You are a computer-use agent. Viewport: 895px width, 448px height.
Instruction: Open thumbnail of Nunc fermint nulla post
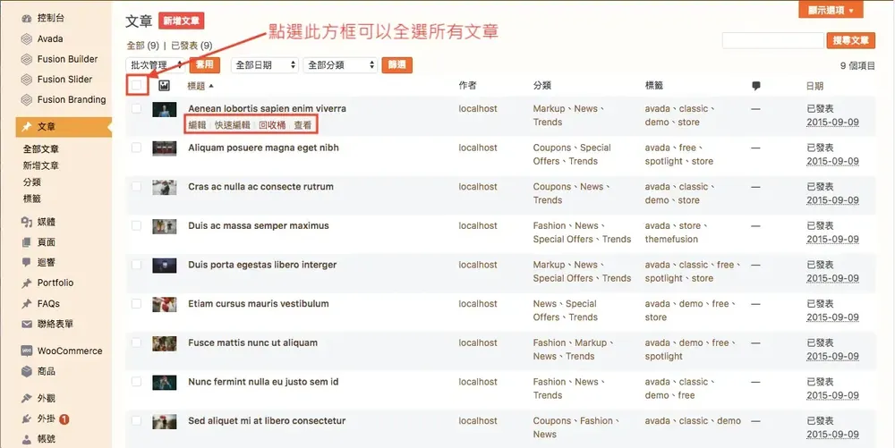(x=165, y=383)
